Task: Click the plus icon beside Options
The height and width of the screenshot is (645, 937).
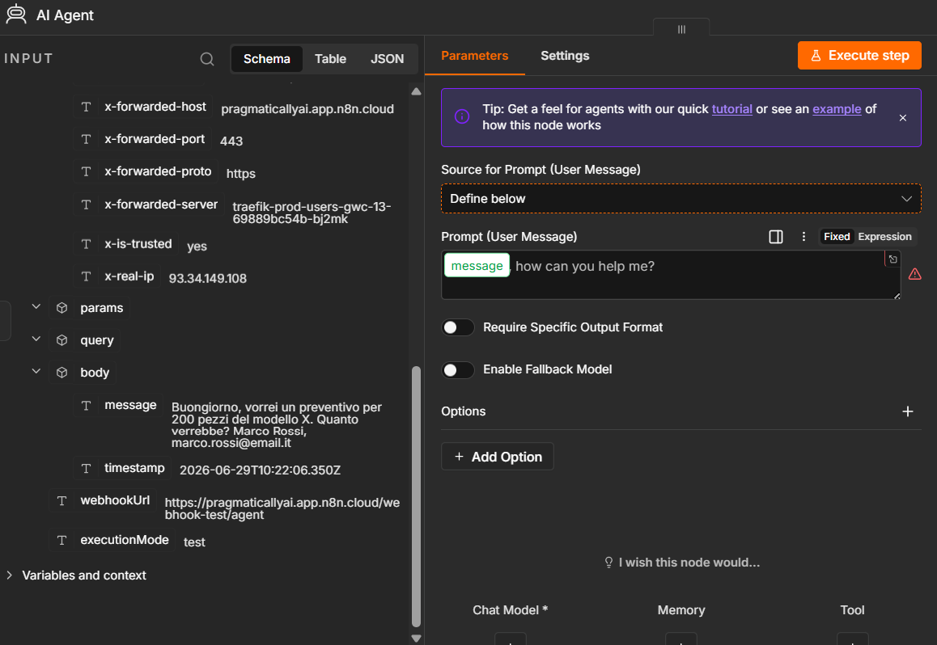Action: [907, 411]
